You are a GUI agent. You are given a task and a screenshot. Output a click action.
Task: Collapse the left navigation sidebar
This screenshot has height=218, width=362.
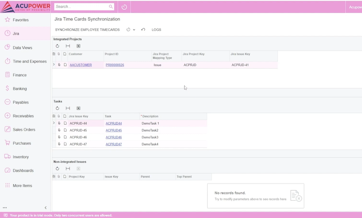tap(45, 208)
